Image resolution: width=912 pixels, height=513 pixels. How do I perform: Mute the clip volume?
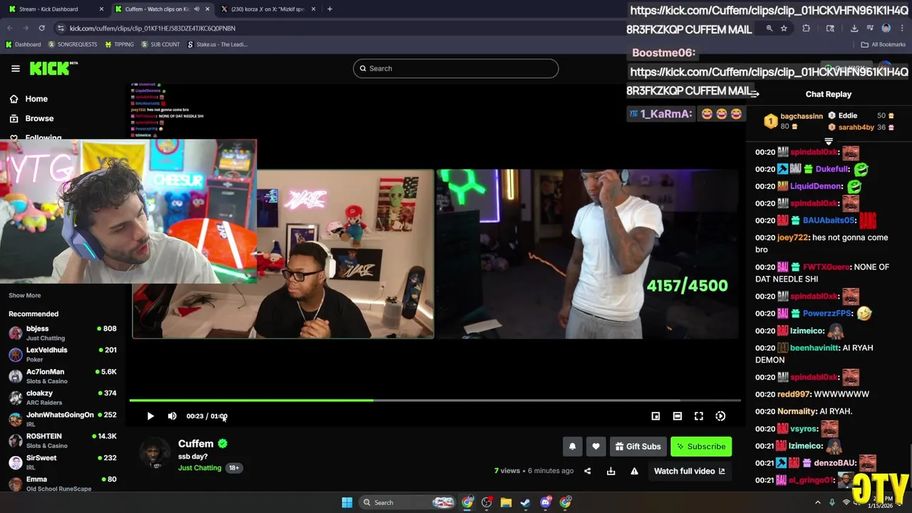click(x=172, y=416)
